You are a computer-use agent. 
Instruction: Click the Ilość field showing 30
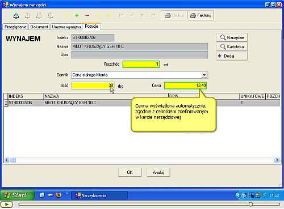(93, 86)
